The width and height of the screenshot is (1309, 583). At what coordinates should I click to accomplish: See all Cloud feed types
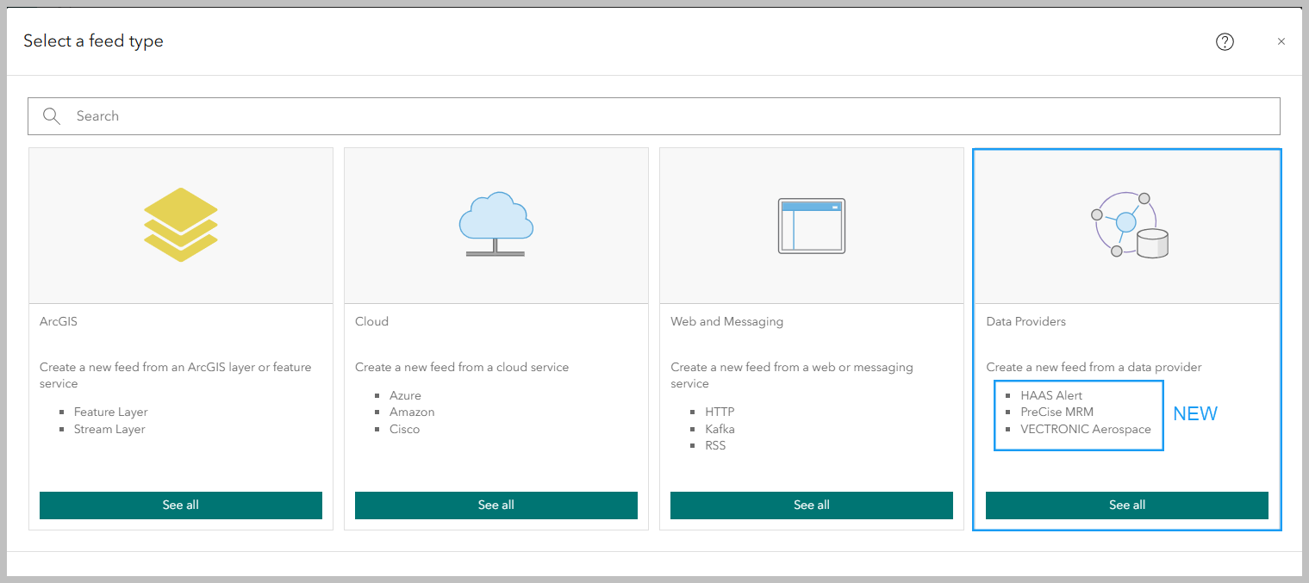pos(496,505)
